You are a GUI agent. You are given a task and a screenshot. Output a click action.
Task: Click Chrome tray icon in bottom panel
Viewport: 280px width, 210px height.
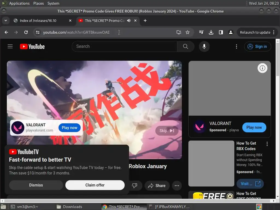coord(259,207)
